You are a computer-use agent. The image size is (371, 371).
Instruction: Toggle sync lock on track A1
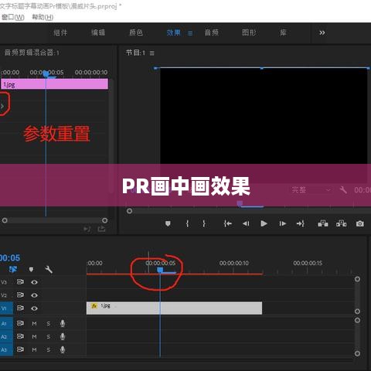[20, 323]
